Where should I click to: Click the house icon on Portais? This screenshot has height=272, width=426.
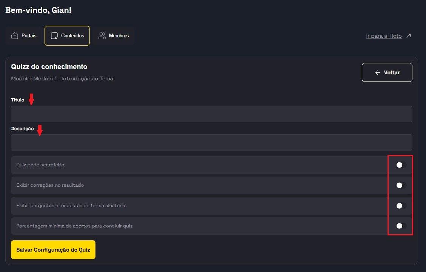(15, 36)
